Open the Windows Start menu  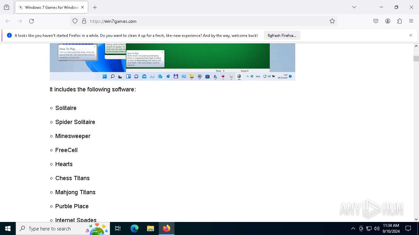coord(8,228)
